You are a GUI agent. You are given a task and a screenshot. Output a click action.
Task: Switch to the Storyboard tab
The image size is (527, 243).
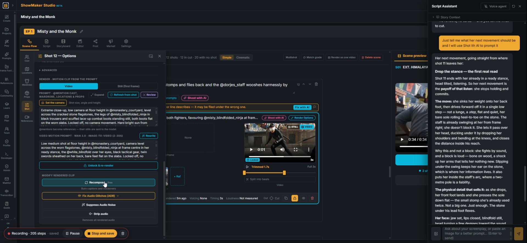[63, 43]
